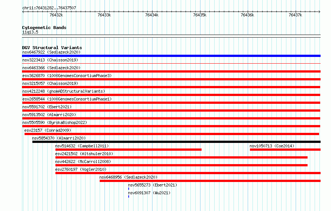The height and width of the screenshot is (211, 331).
Task: Click nsv5505590 (ByrskaBishop2022) label
Action: tap(55, 122)
